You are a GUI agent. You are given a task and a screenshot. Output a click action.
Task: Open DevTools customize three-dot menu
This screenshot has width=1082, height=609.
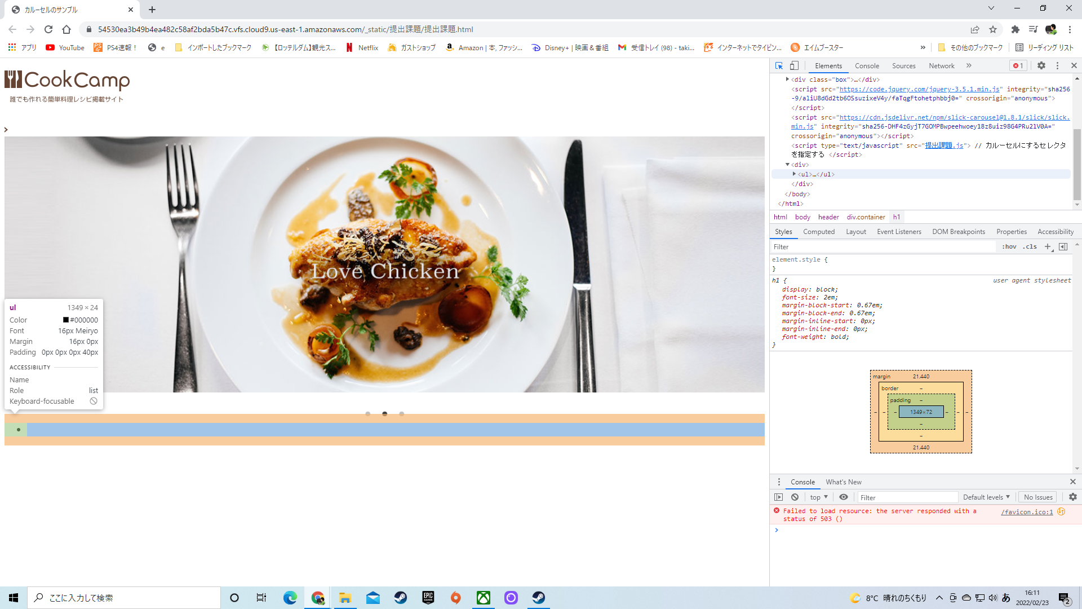click(x=1058, y=65)
